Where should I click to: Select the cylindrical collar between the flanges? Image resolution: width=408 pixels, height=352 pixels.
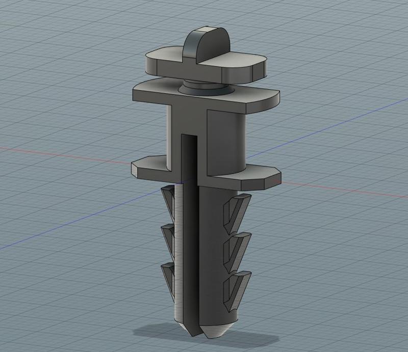coord(226,141)
